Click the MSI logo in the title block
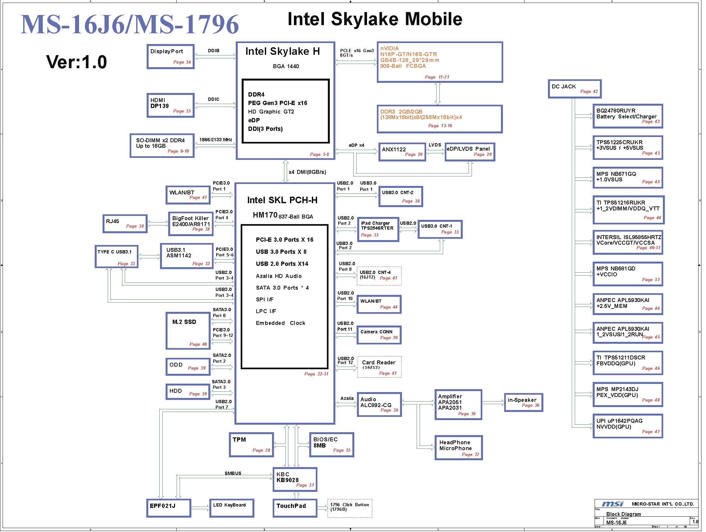Viewport: 706px width, 532px height. (x=613, y=504)
